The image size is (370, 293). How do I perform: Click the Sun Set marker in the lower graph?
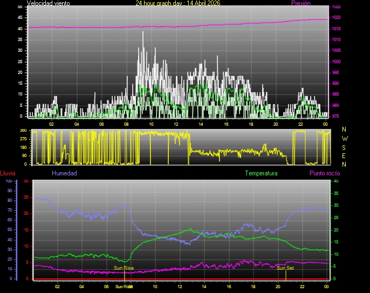[x=285, y=268]
